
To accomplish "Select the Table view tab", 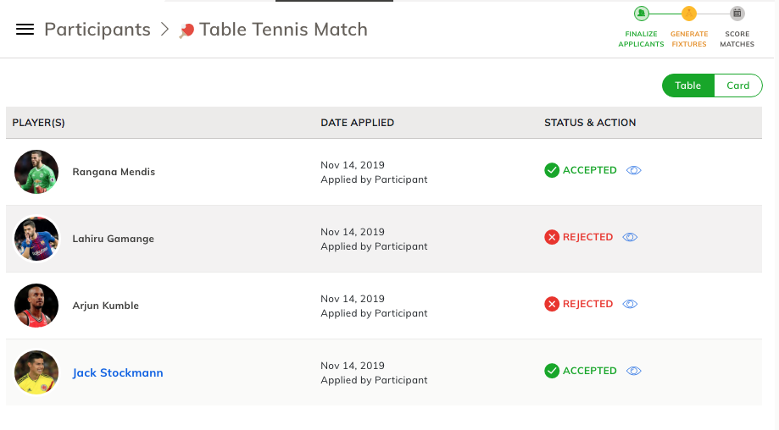I will (x=688, y=85).
